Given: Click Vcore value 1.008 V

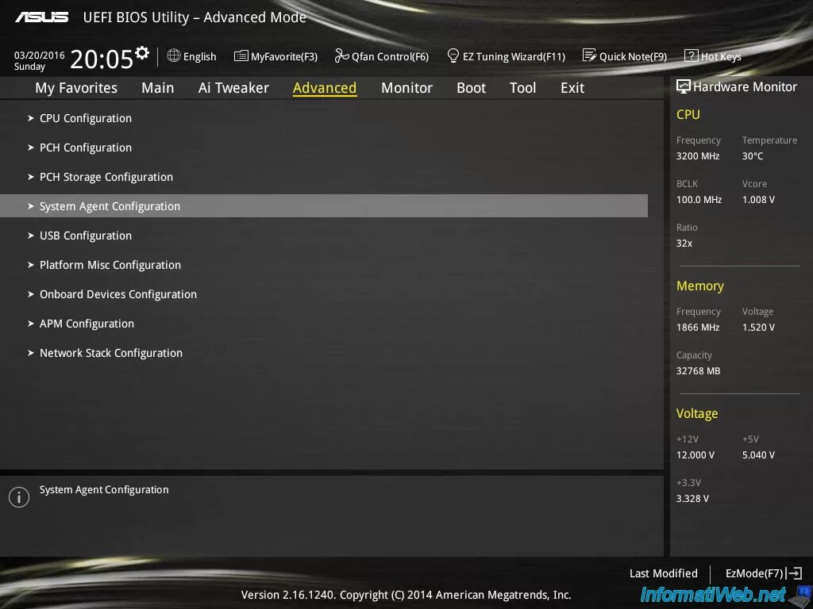Looking at the screenshot, I should coord(758,199).
